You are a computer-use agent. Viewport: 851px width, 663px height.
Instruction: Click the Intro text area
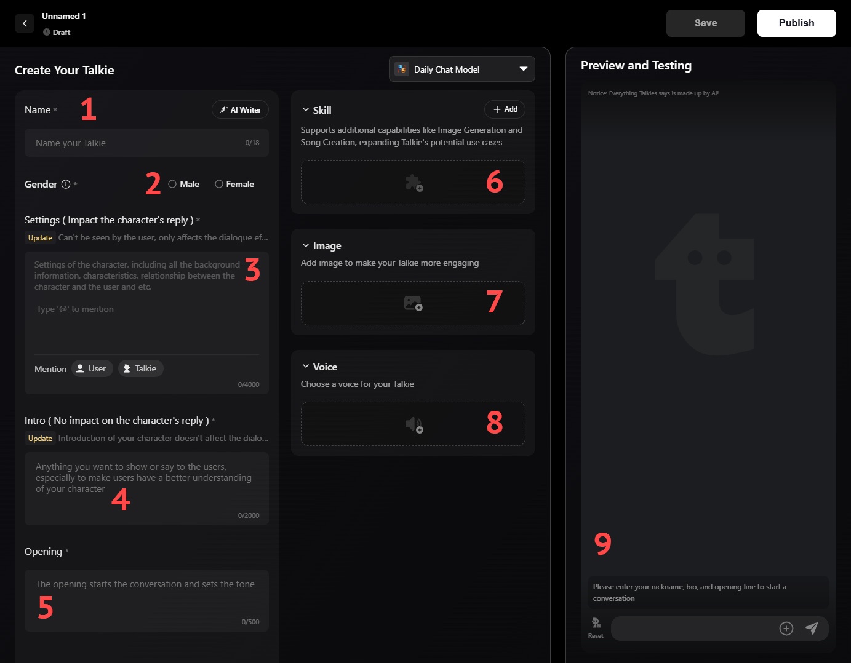click(x=146, y=488)
